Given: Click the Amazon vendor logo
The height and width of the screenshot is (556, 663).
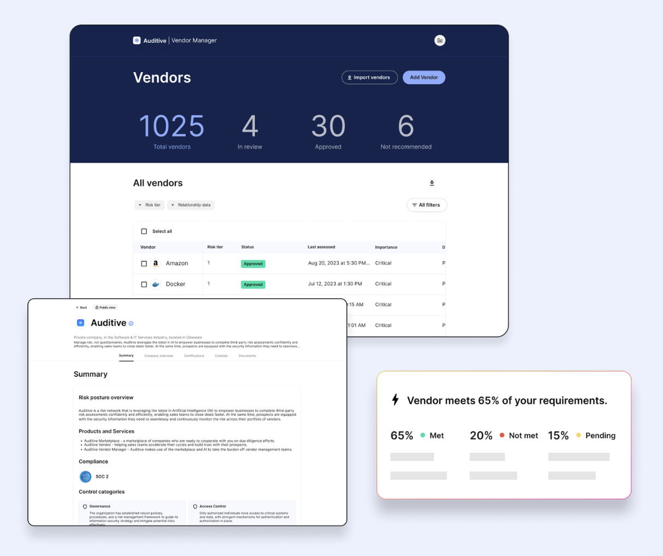Looking at the screenshot, I should [x=156, y=263].
